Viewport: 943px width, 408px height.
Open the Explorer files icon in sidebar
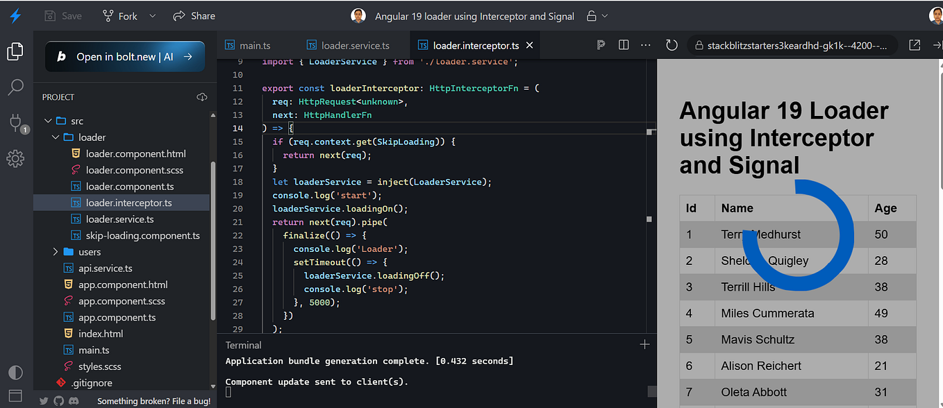tap(15, 52)
